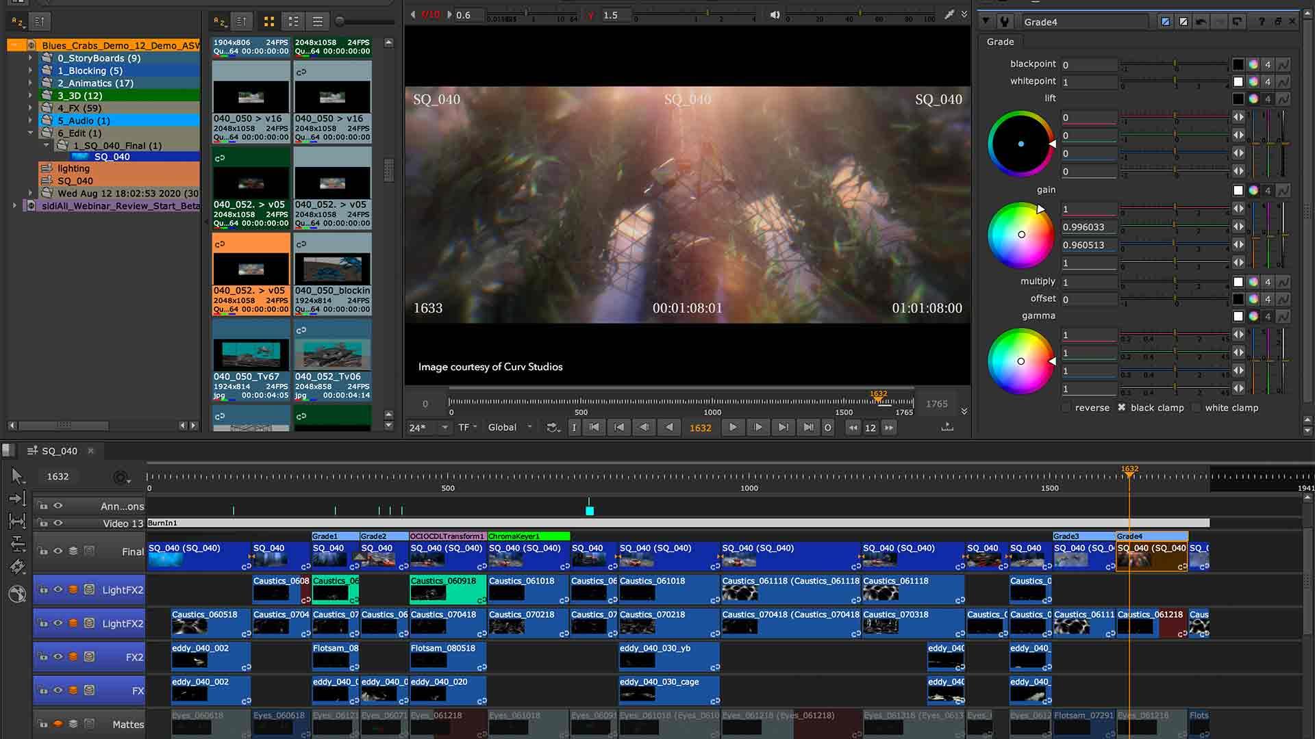The image size is (1315, 739).
Task: Toggle visibility of the LightFX2 track
Action: click(58, 590)
